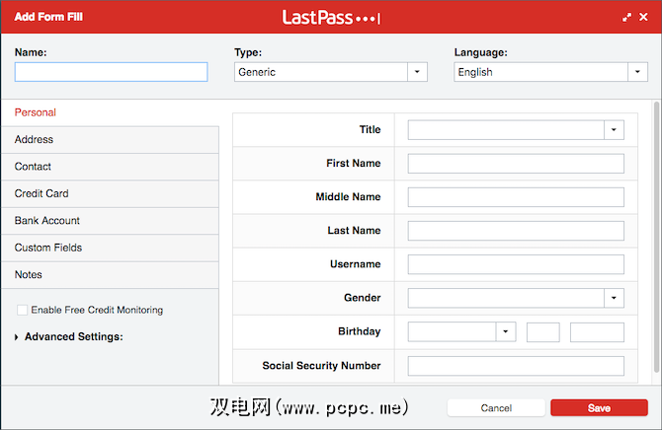
Task: Open the Bank Account section
Action: coord(110,221)
